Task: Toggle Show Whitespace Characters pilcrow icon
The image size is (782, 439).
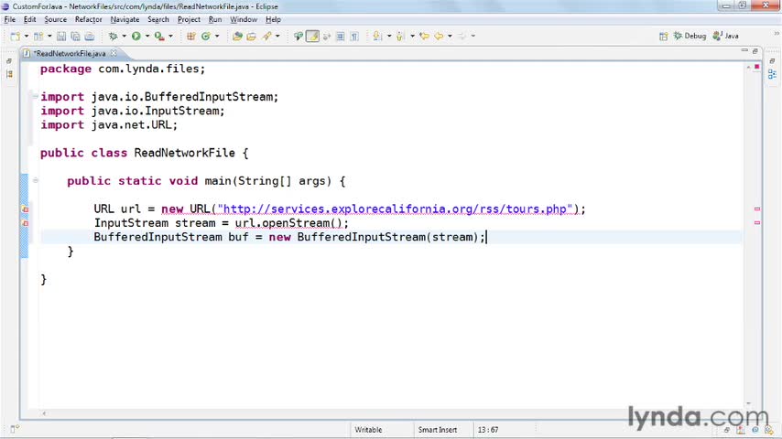Action: click(354, 36)
